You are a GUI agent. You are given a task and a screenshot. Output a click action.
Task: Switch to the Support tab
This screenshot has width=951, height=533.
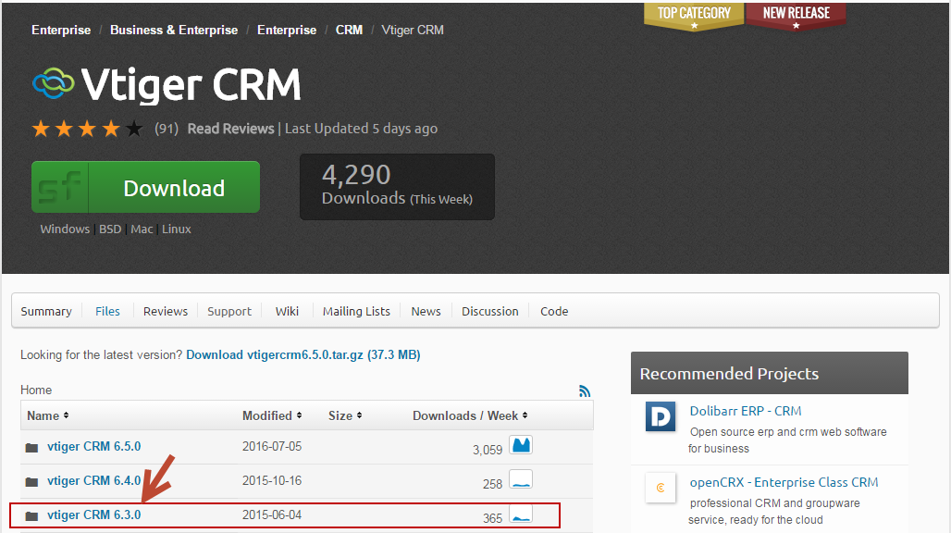click(229, 311)
